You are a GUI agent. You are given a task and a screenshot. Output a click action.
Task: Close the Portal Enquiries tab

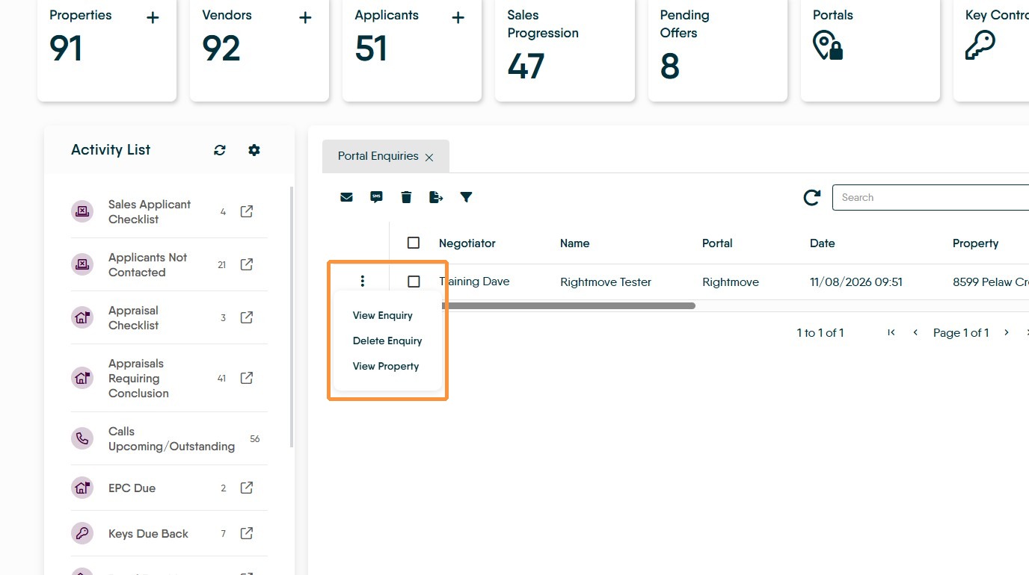429,158
